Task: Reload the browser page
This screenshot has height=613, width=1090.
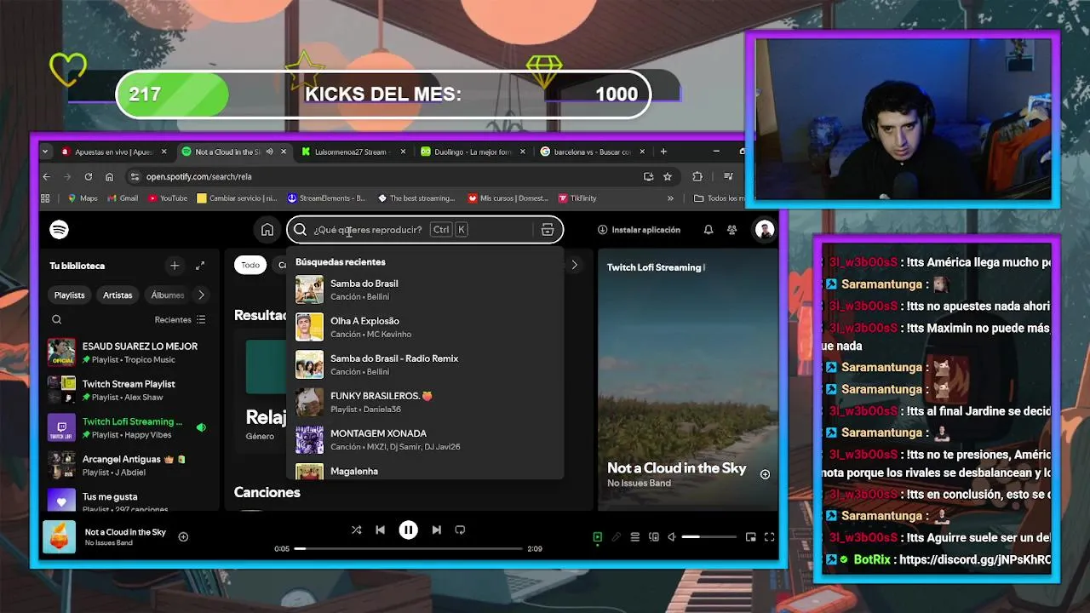Action: pyautogui.click(x=88, y=177)
